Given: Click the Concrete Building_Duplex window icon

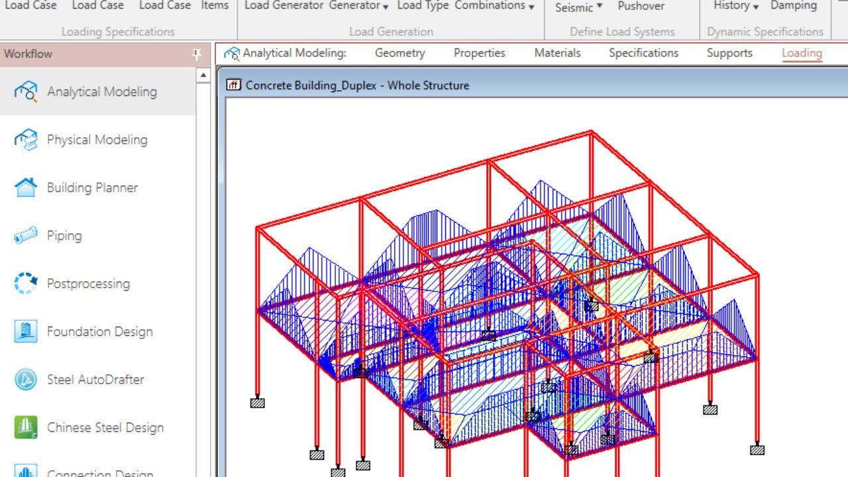Looking at the screenshot, I should click(x=233, y=85).
